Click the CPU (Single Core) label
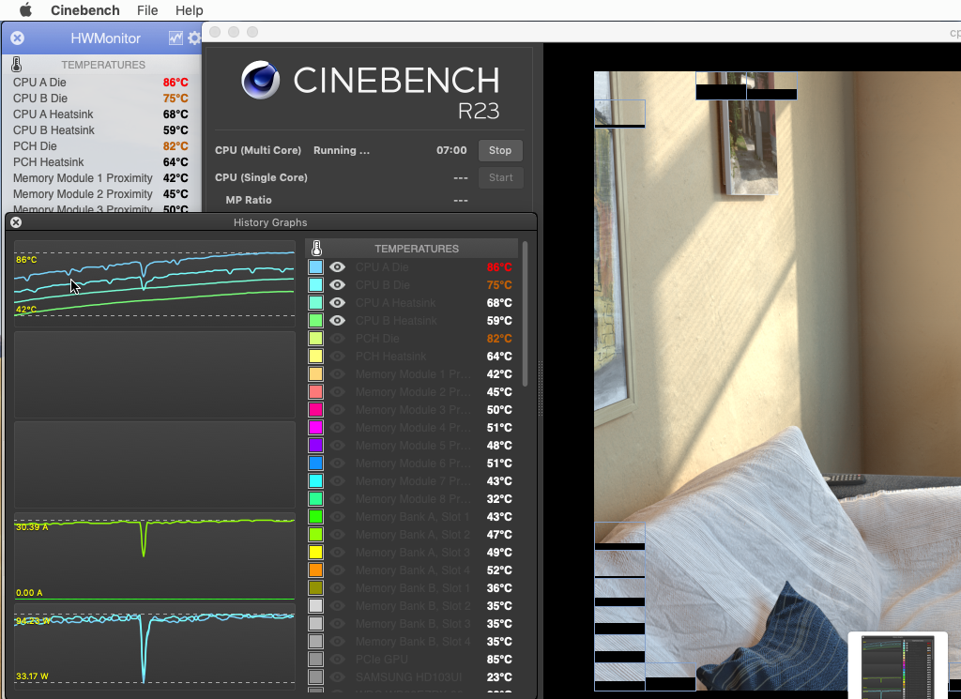The width and height of the screenshot is (961, 699). tap(261, 177)
